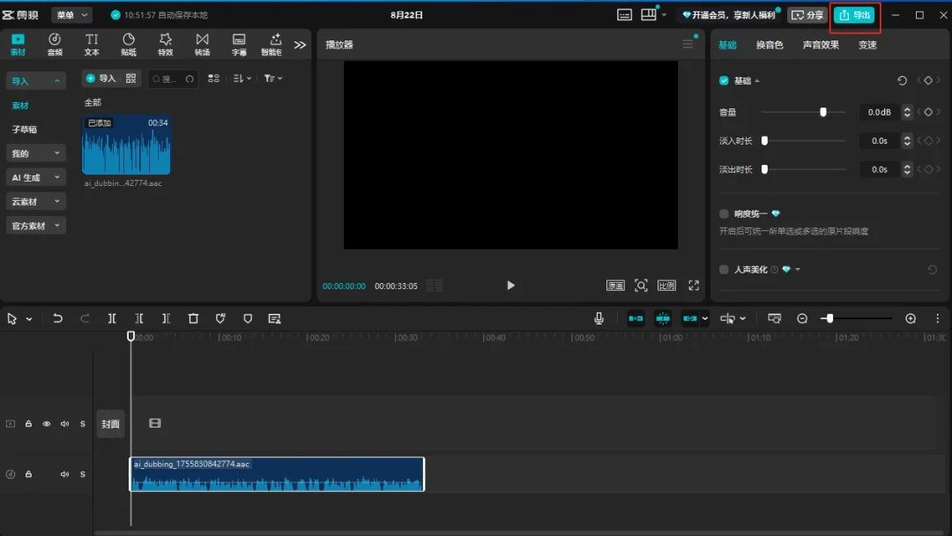952x536 pixels.
Task: Show more tabs with the double-arrow icon
Action: (300, 45)
